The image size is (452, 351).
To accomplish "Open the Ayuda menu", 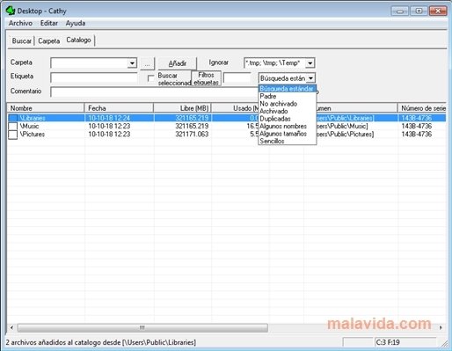I will [76, 23].
